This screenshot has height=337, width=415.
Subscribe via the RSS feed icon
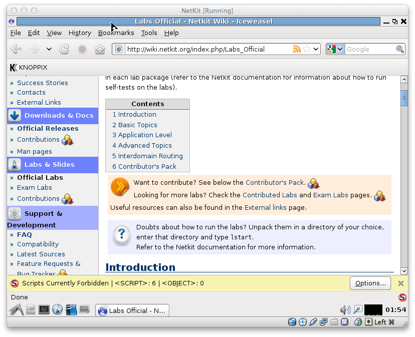(x=297, y=49)
